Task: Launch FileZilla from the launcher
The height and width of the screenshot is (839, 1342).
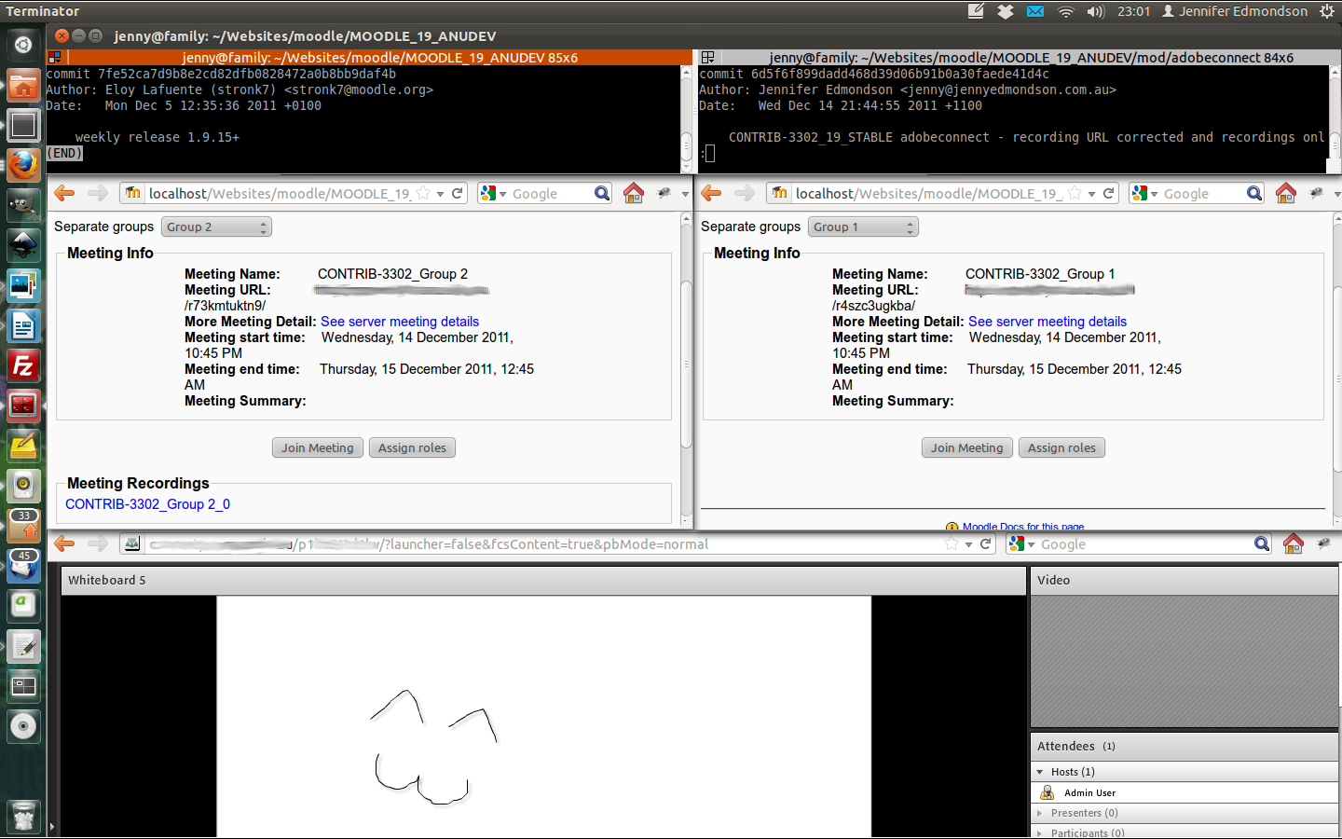Action: coord(23,365)
